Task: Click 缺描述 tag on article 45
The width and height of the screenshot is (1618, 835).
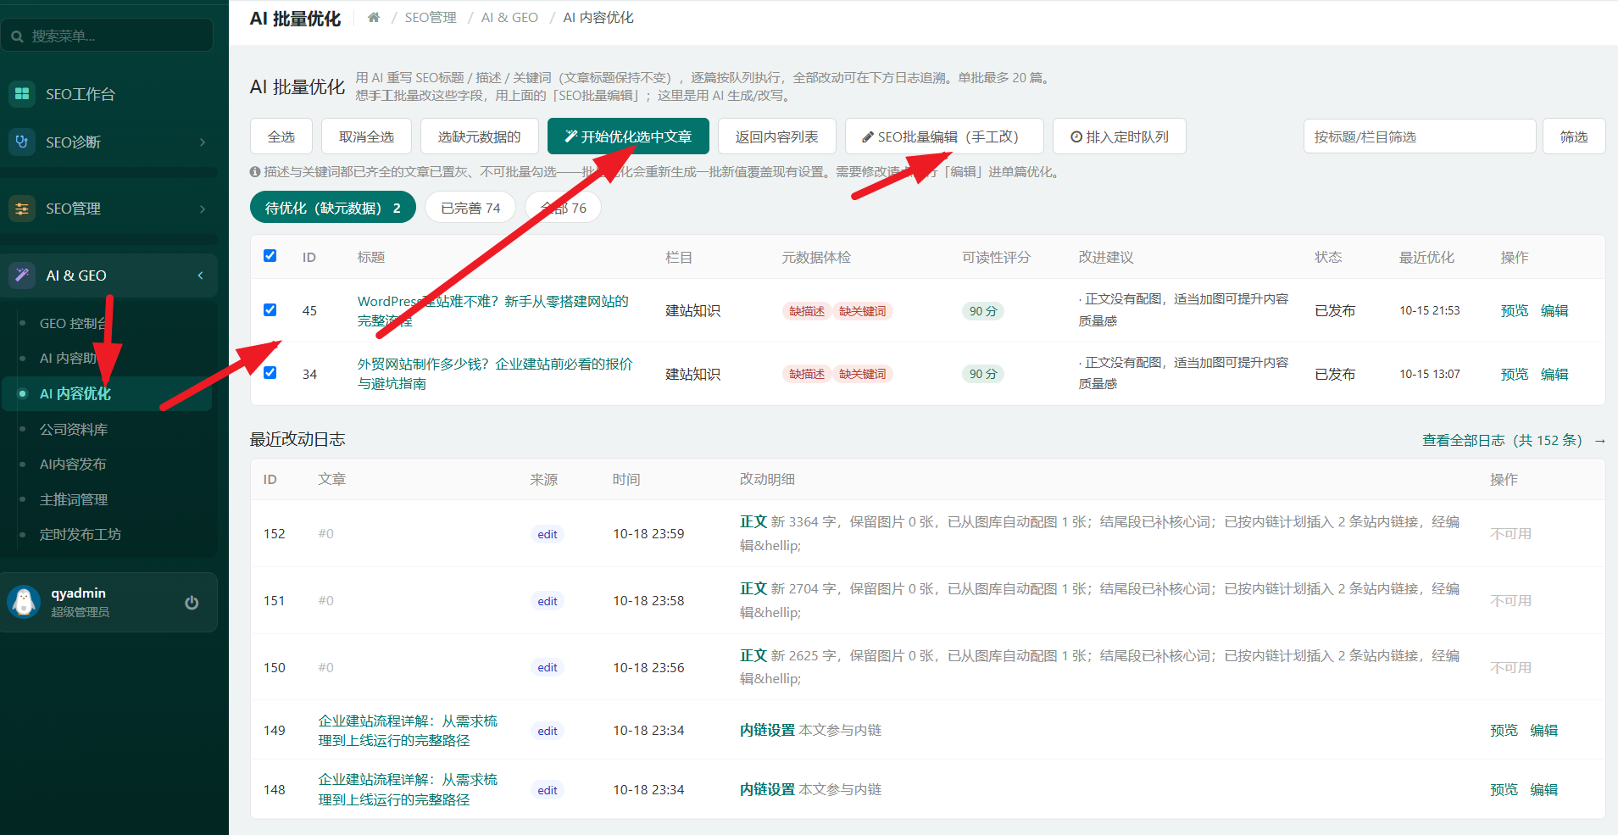Action: [x=806, y=311]
